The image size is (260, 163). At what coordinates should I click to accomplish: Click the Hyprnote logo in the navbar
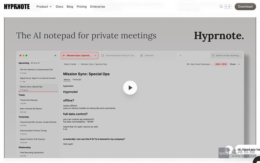point(17,6)
